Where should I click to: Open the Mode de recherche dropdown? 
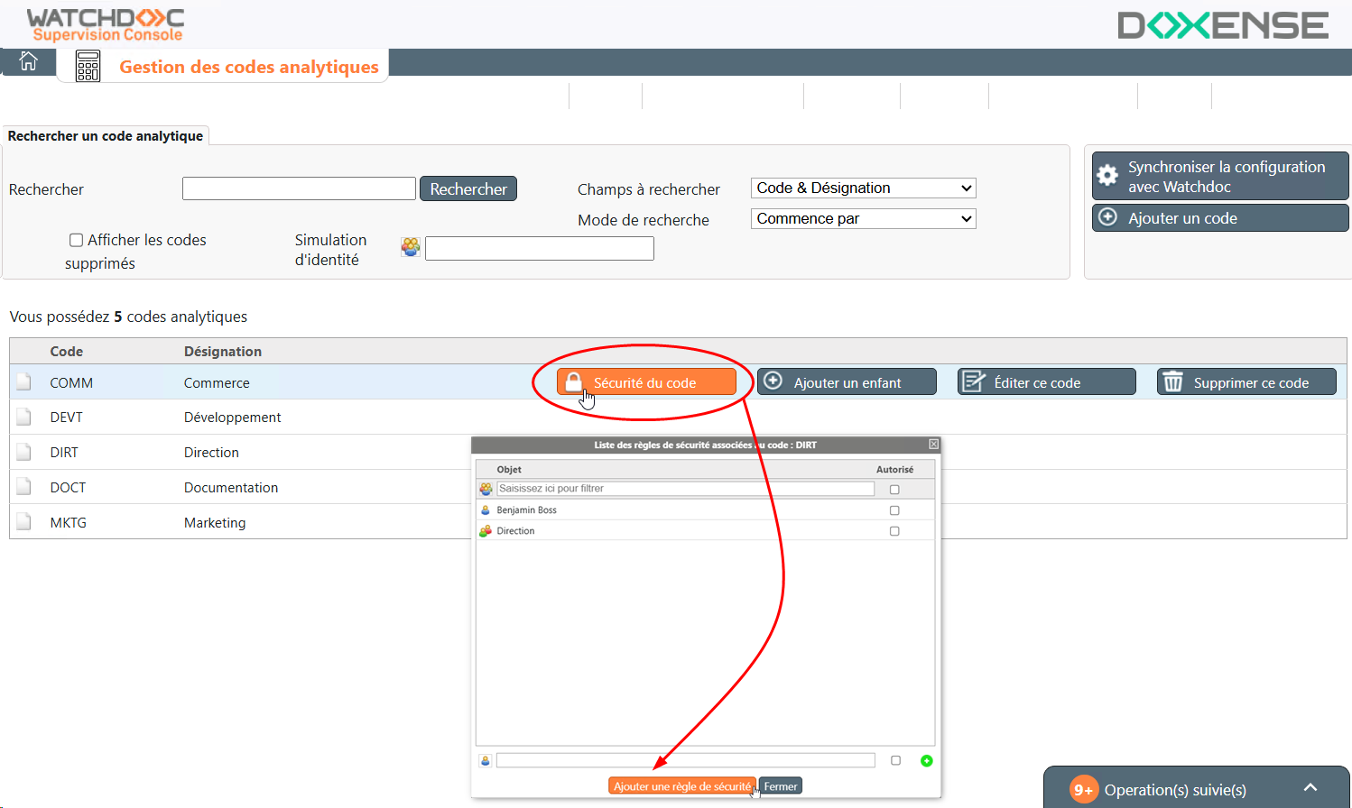click(863, 219)
